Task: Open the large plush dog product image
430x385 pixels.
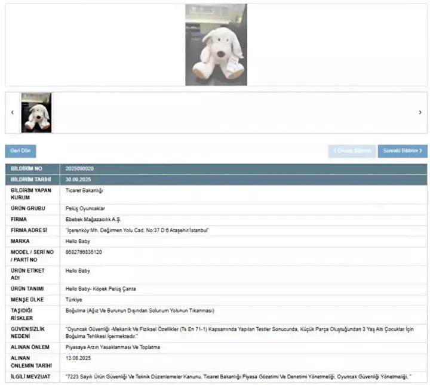Action: tap(216, 45)
